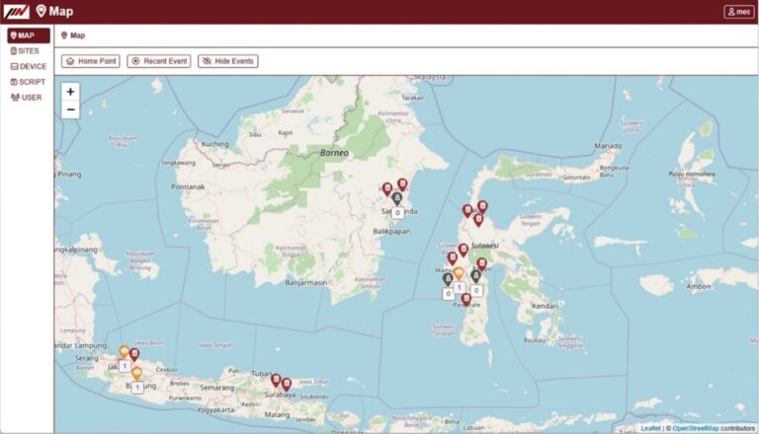Viewport: 759px width, 434px height.
Task: Click the Recent Event button
Action: point(159,61)
